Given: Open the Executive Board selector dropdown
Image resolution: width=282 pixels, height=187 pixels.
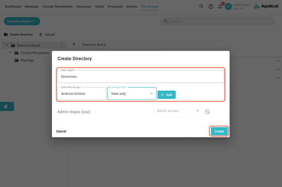Looking at the screenshot, I should tap(22, 21).
